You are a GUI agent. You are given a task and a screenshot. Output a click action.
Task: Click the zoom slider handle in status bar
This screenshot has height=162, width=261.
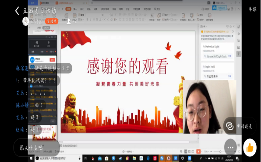(220, 152)
